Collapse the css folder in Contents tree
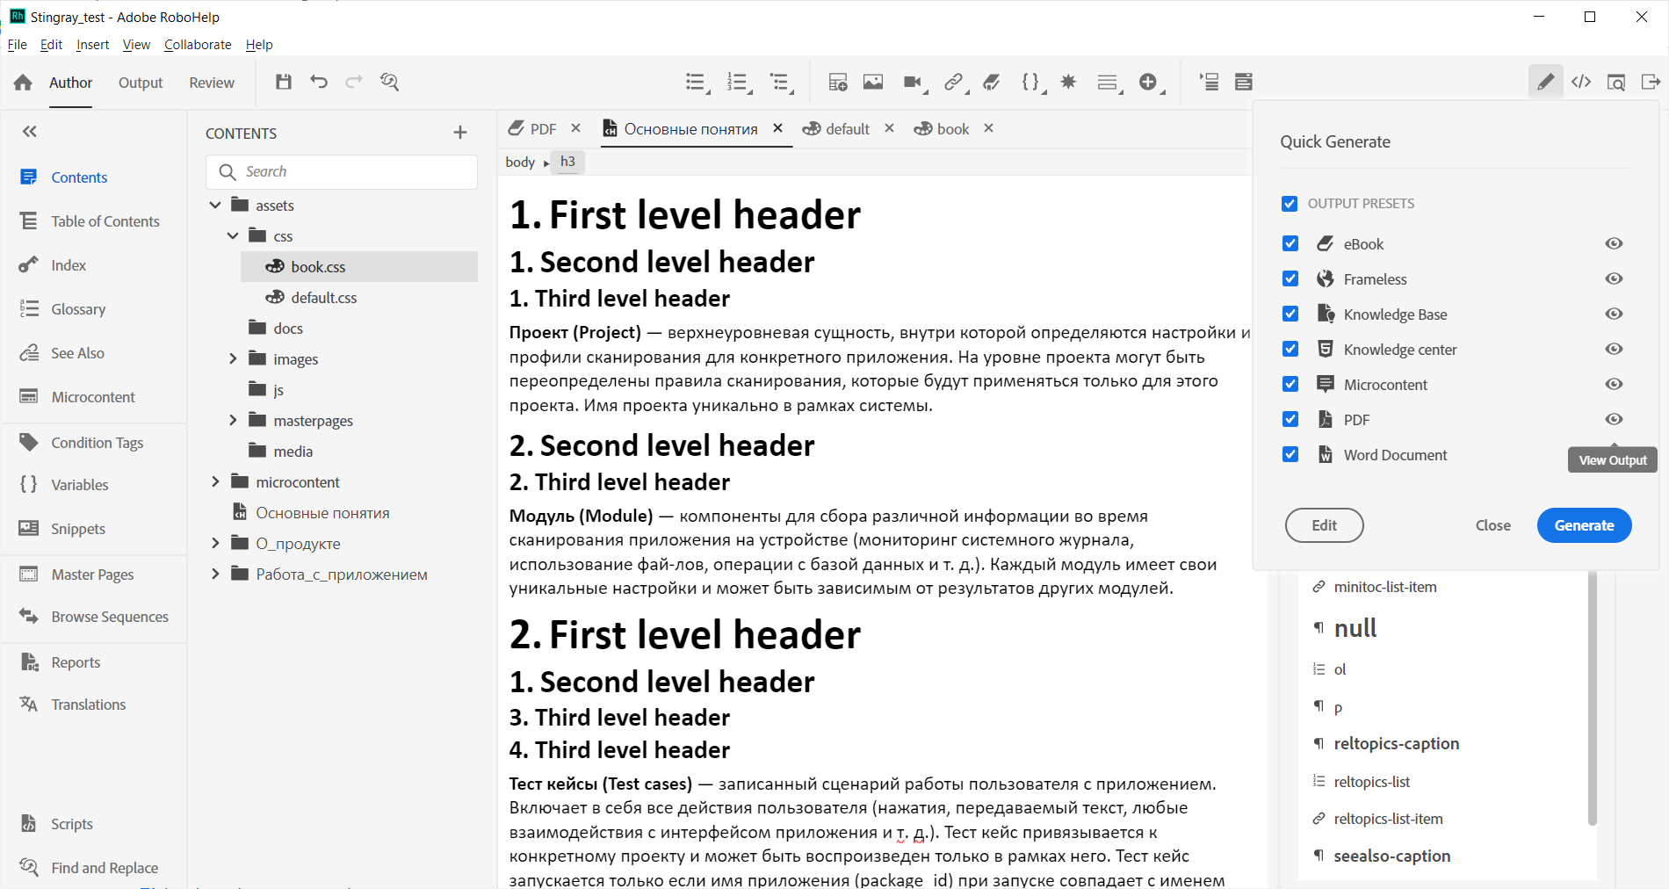The width and height of the screenshot is (1669, 889). 233,235
